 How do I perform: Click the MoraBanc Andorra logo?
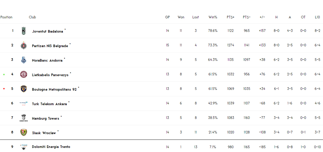coord(24,60)
